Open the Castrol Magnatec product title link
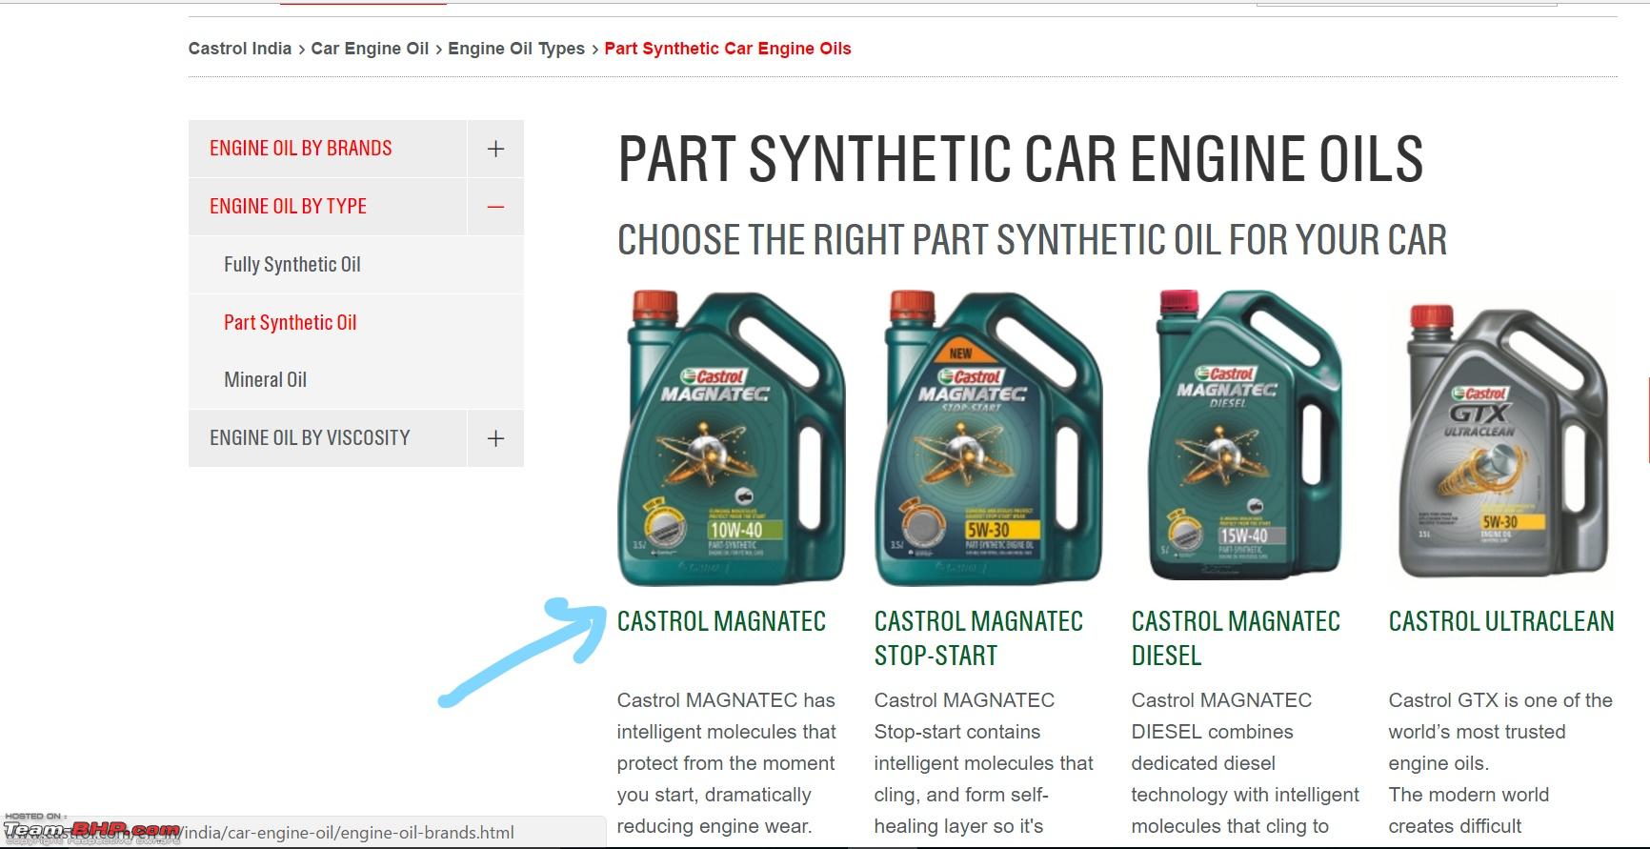The width and height of the screenshot is (1650, 849). pos(721,621)
